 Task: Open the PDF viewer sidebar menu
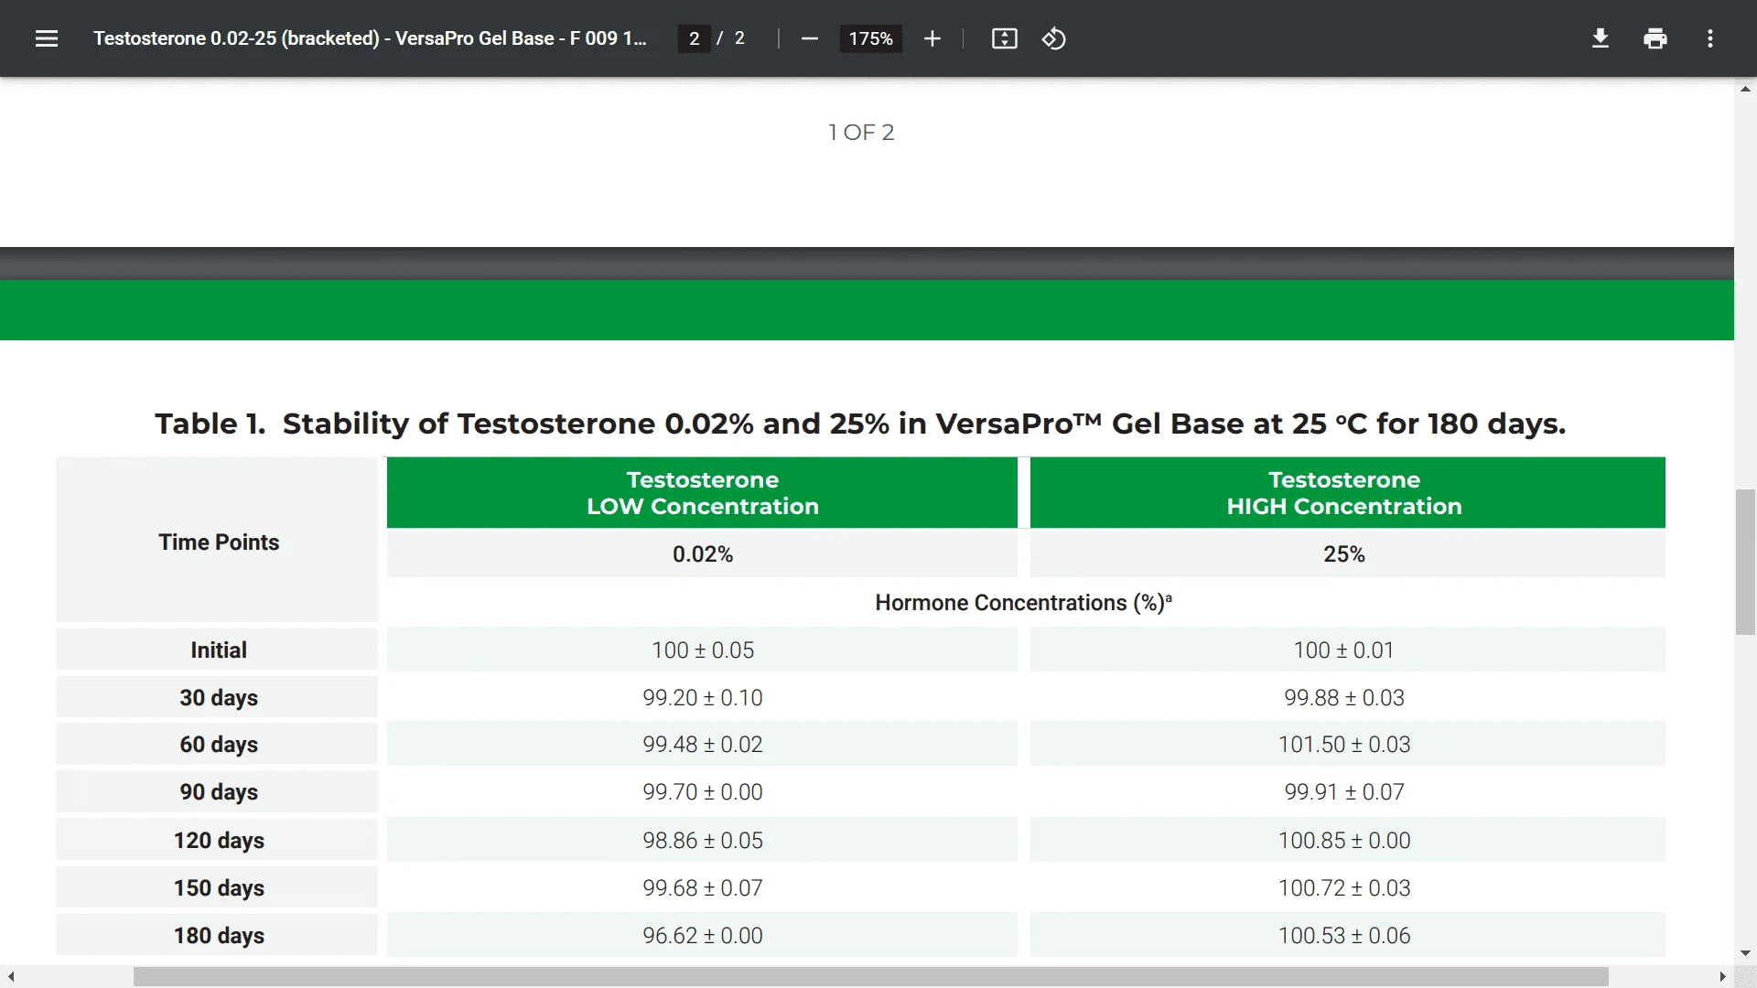pyautogui.click(x=46, y=38)
